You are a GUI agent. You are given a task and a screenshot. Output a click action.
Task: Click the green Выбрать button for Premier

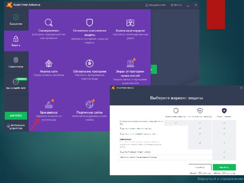(224, 167)
